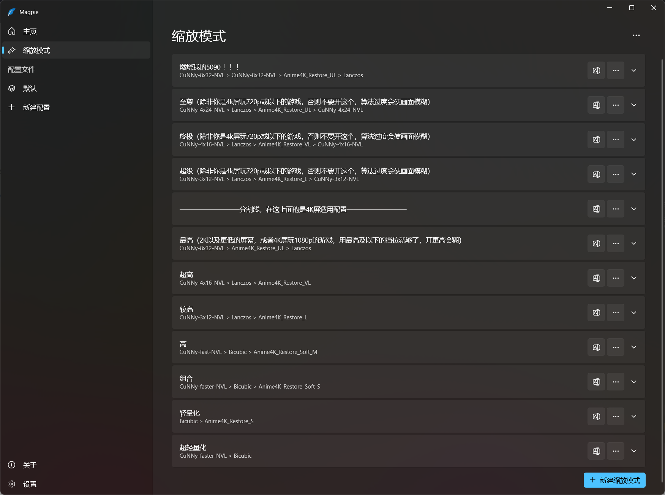Click mode title 燃烧我的5090！！！
This screenshot has width=665, height=495.
(x=209, y=67)
